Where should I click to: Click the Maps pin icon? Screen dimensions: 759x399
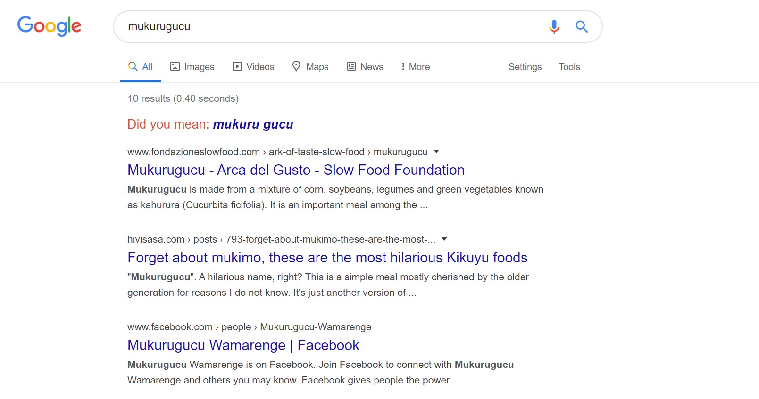point(296,66)
